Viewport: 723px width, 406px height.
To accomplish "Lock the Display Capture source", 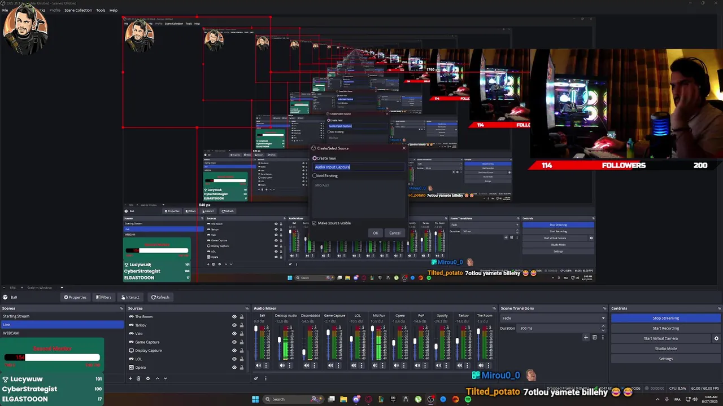I will click(242, 350).
